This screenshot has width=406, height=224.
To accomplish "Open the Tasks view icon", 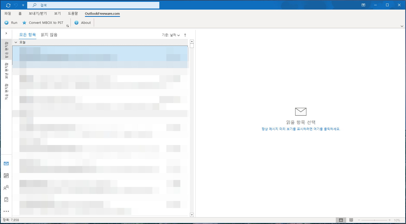I will pos(6,199).
